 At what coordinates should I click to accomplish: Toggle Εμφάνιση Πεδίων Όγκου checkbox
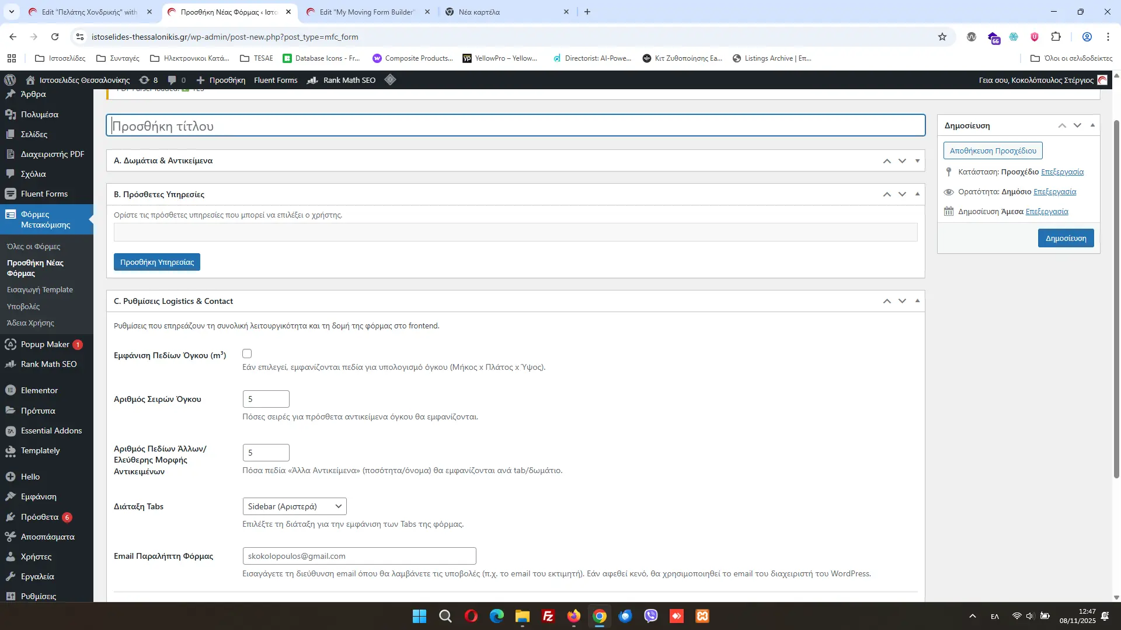click(247, 353)
